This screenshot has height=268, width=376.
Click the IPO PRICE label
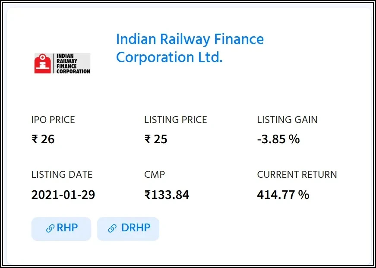coord(53,120)
